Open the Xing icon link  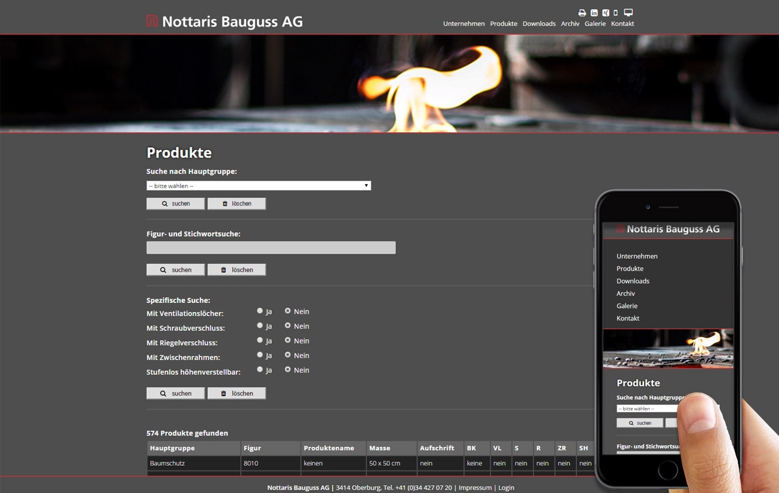click(605, 13)
